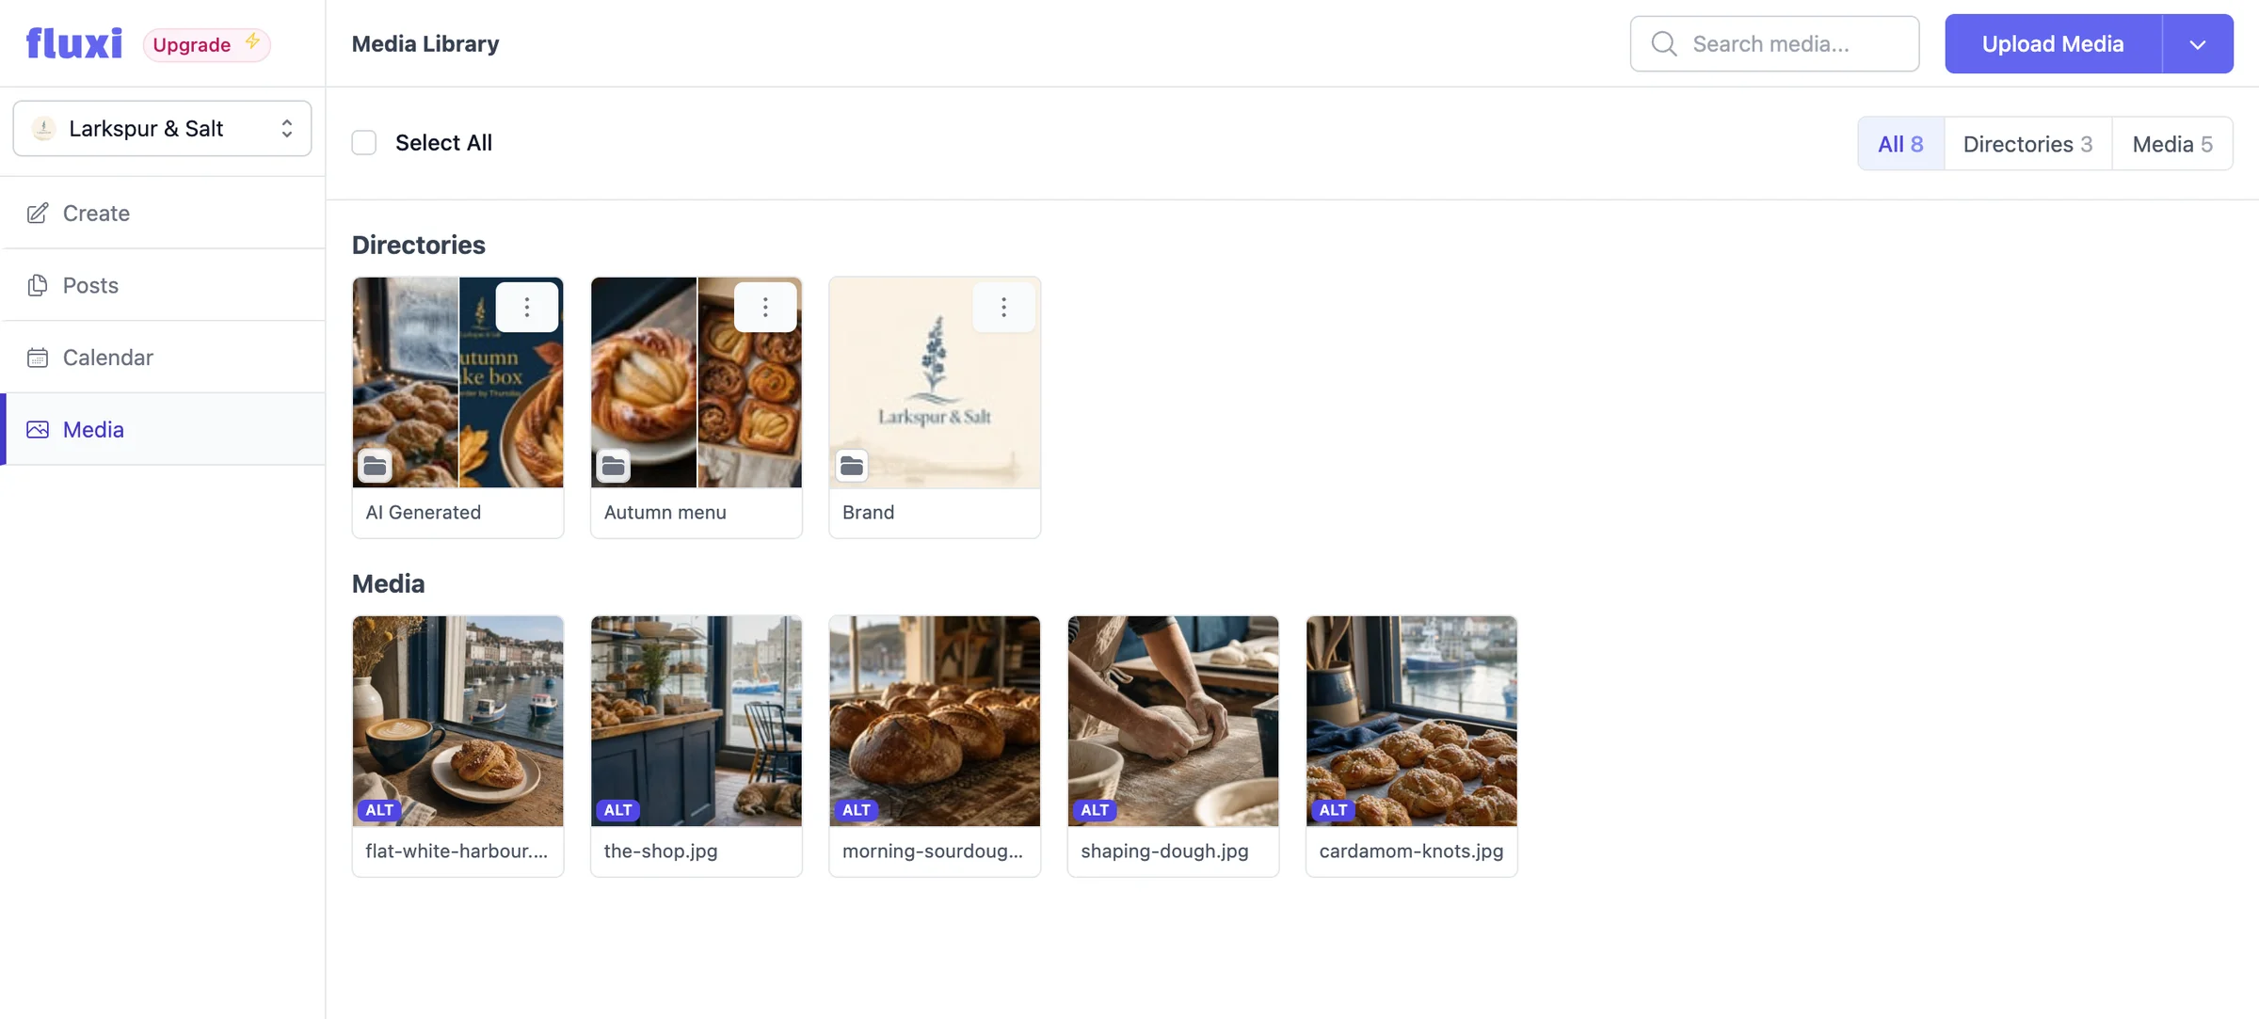Open the Larkspur & Salt workspace switcher
Screen dimensions: 2259x1019
(162, 128)
